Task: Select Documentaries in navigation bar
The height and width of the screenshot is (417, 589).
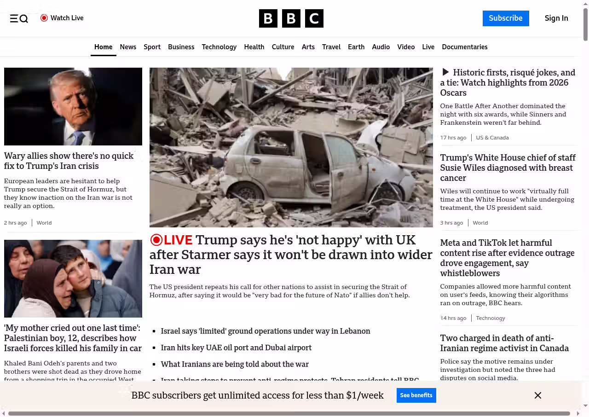Action: [464, 47]
